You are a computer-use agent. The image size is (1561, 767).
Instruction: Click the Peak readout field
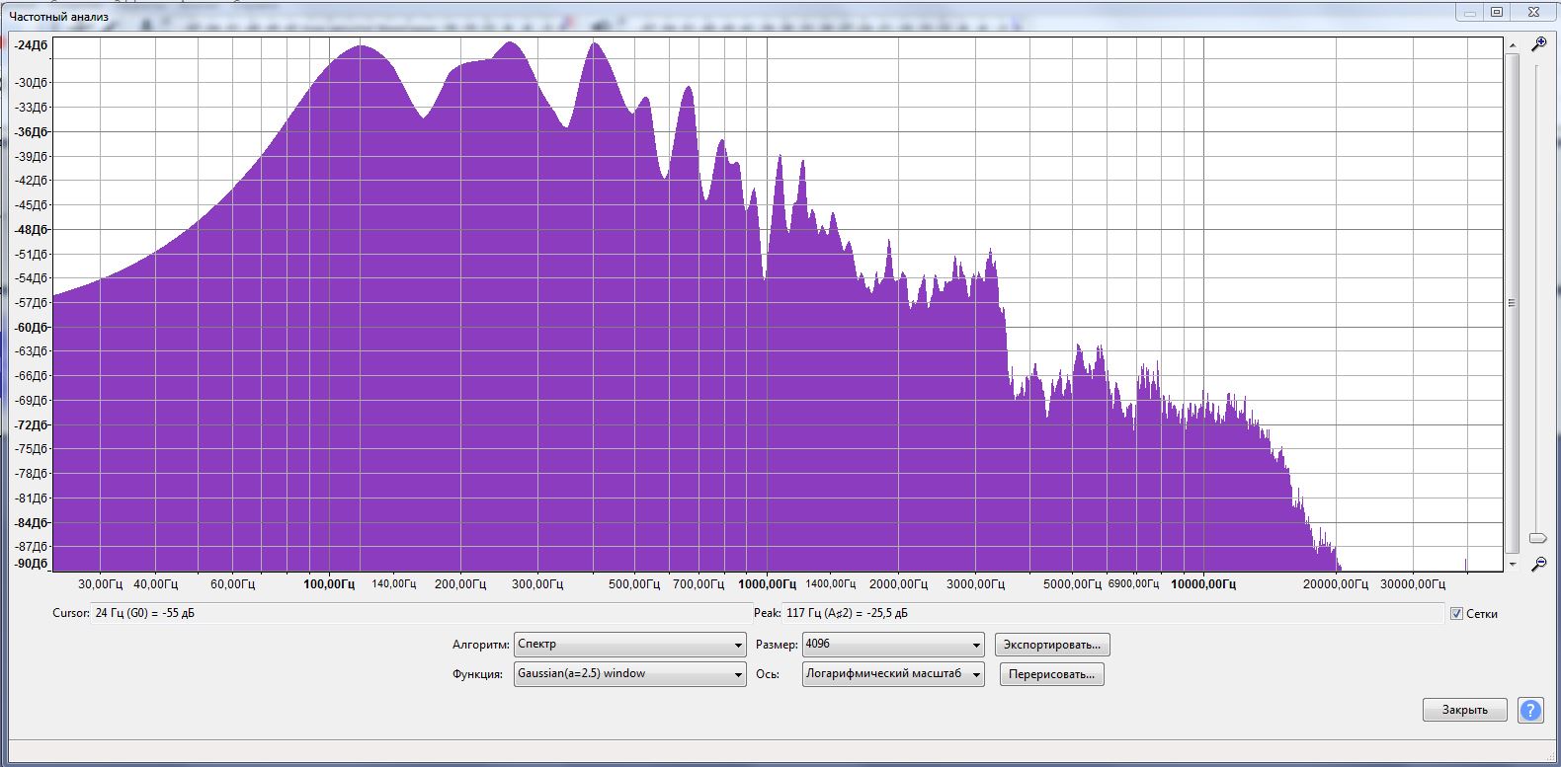tap(1112, 613)
